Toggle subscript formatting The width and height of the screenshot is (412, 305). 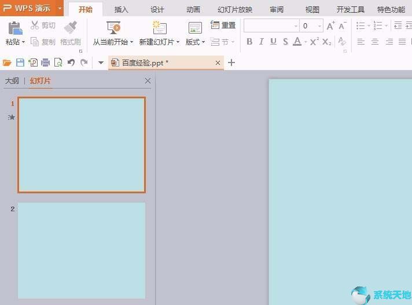(x=326, y=42)
